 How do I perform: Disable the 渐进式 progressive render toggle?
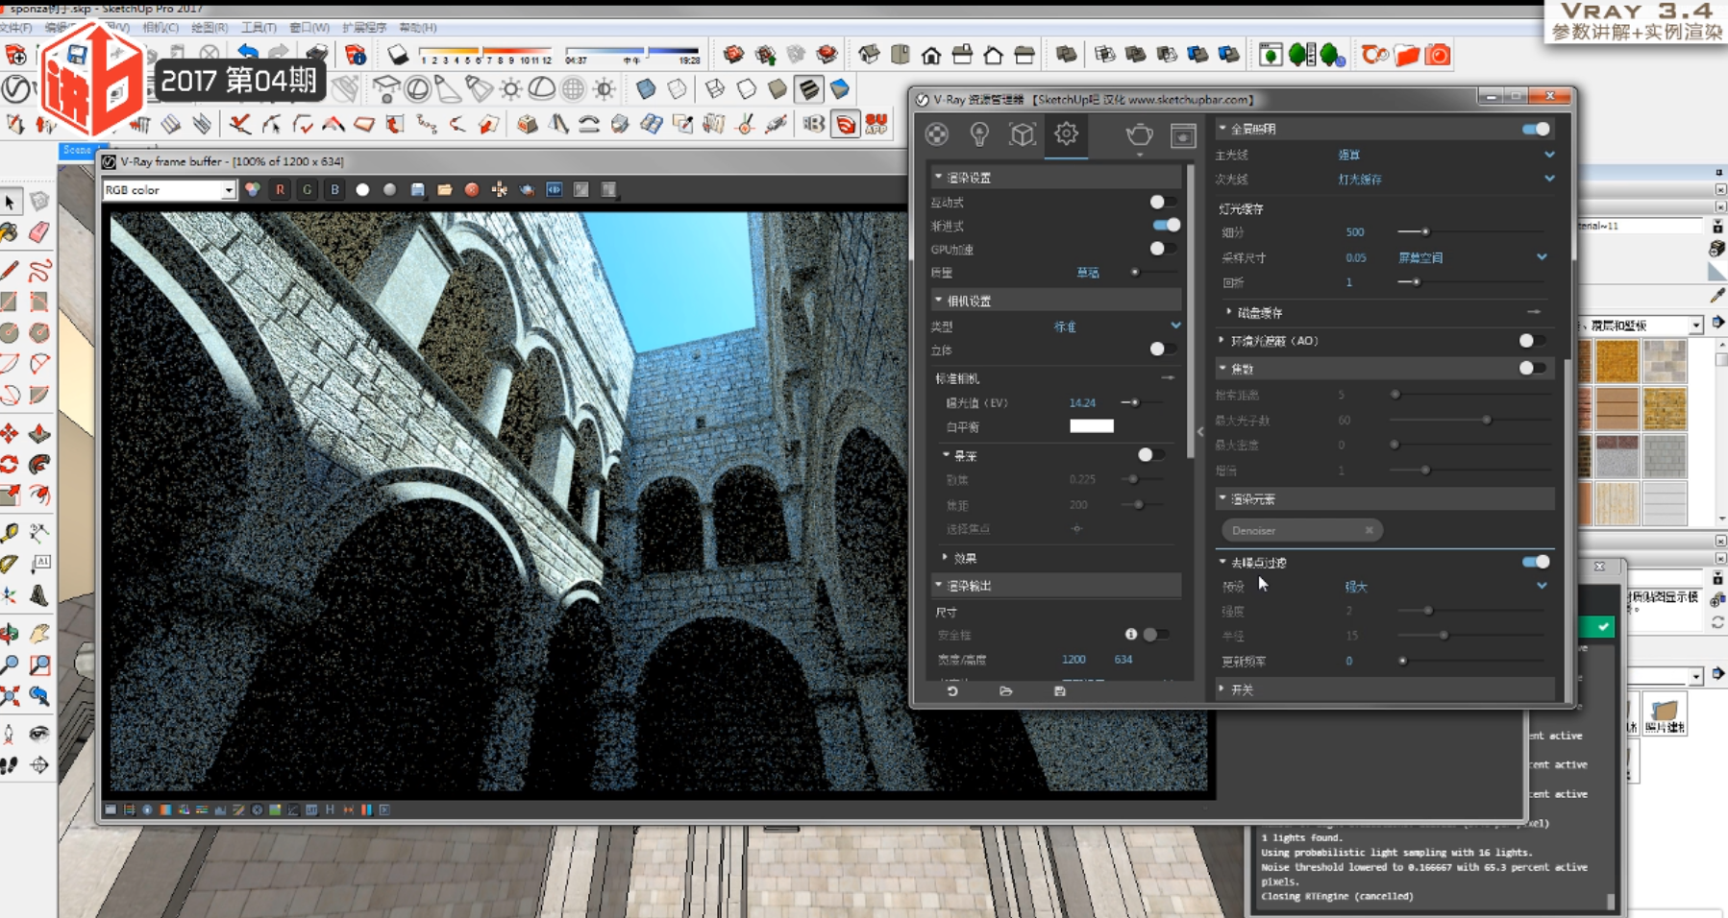(1166, 226)
